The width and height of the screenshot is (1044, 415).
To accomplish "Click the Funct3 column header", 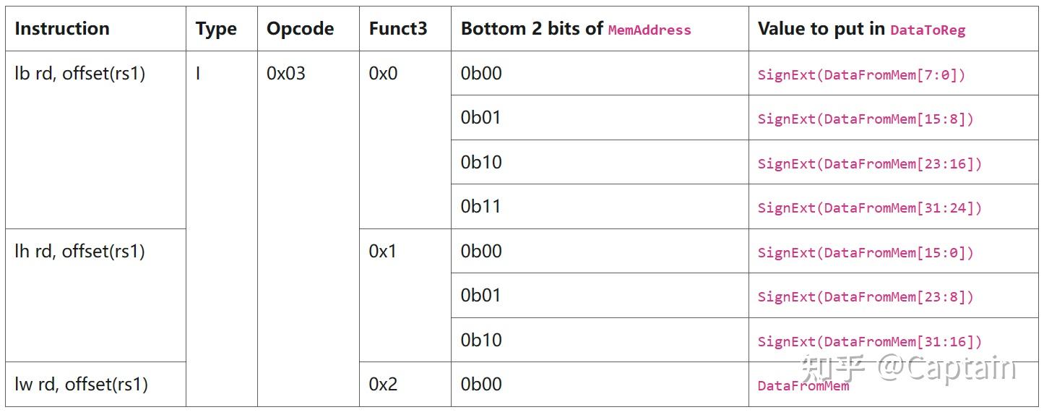I will (x=398, y=29).
